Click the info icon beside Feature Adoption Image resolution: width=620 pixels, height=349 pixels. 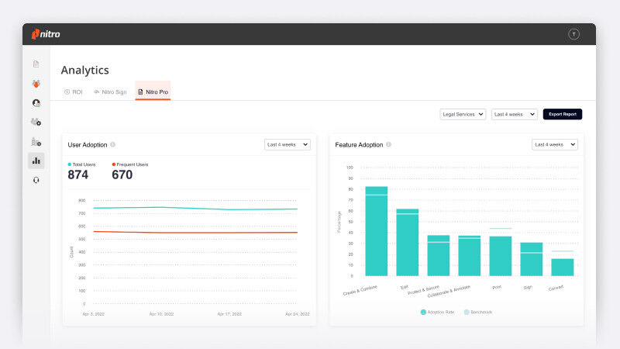click(388, 144)
